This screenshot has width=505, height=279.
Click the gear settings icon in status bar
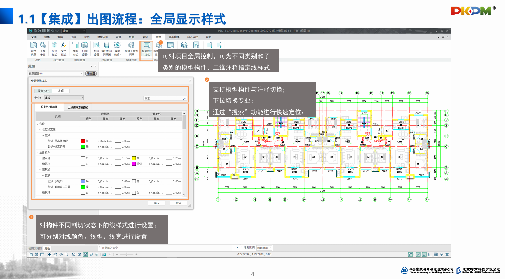tap(447, 254)
